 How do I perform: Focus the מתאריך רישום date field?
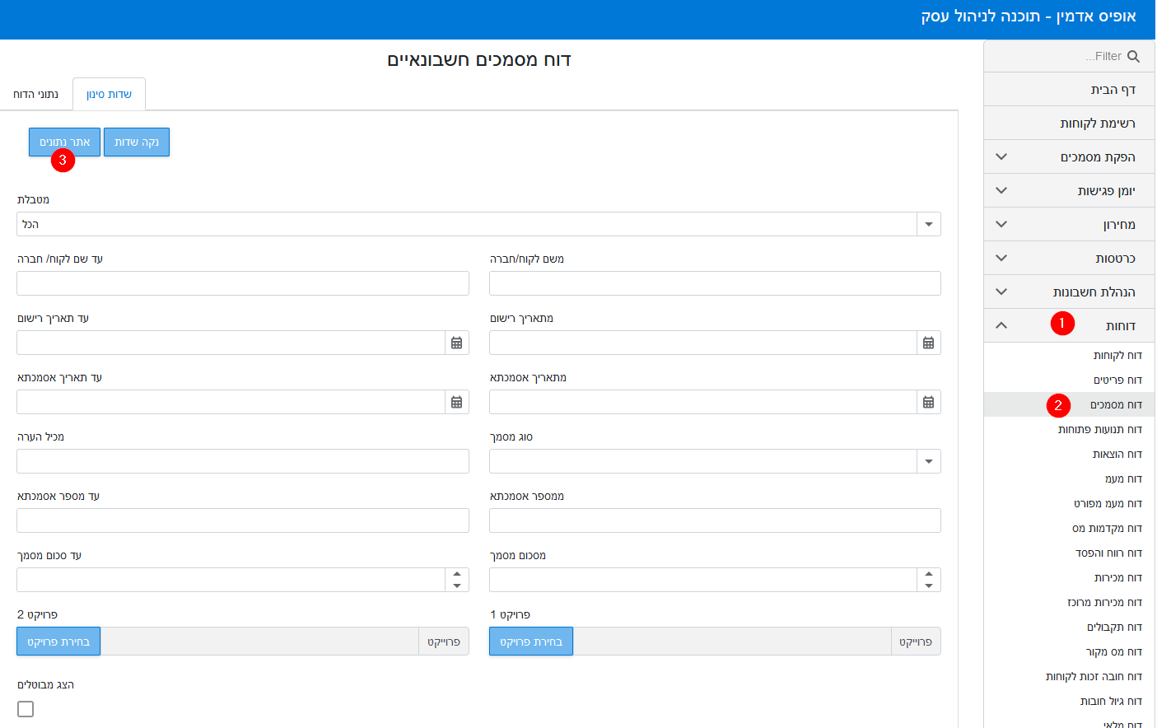(703, 343)
